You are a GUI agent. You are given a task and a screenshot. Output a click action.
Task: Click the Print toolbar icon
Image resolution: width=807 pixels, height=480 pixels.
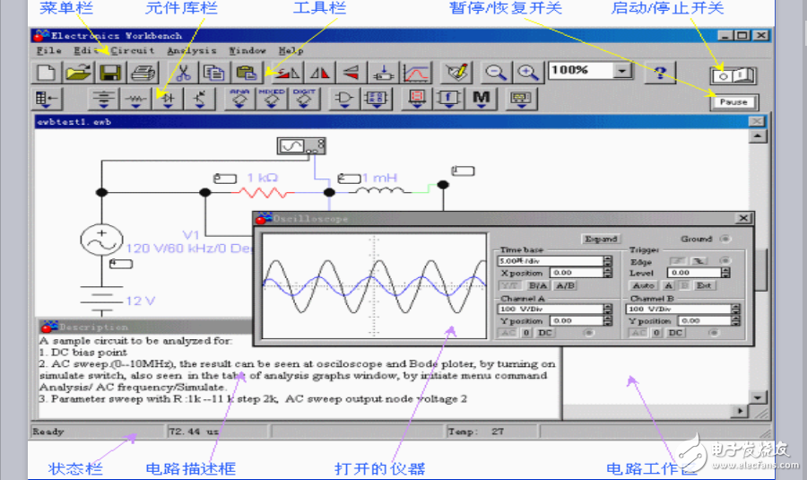click(x=143, y=73)
